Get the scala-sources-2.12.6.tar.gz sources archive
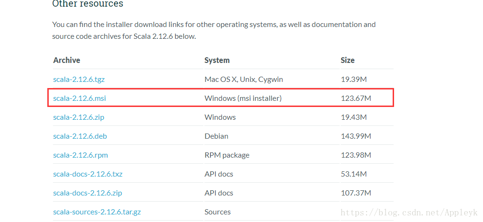Image resolution: width=483 pixels, height=222 pixels. (x=97, y=212)
